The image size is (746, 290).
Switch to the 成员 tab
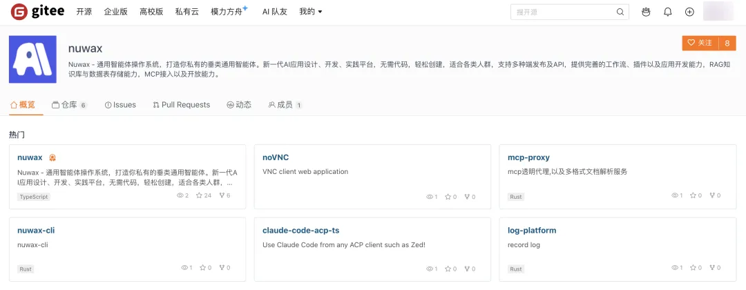click(x=285, y=105)
